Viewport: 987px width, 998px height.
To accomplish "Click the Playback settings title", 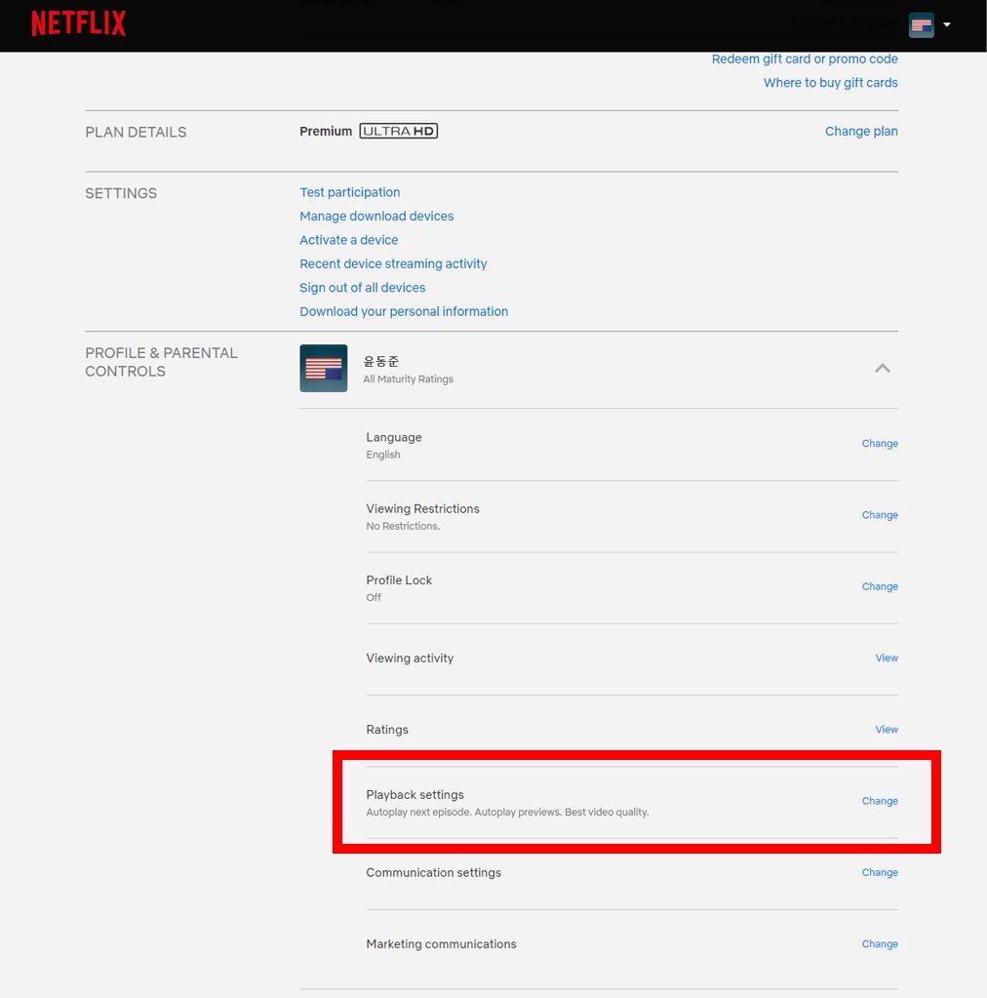I will coord(415,795).
